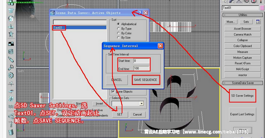Toggle Bone Objects checkbox
This screenshot has width=265, height=138.
coord(113,91)
